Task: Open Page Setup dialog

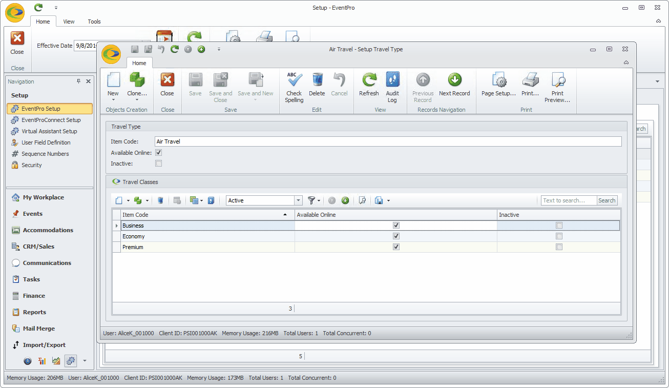Action: [498, 85]
